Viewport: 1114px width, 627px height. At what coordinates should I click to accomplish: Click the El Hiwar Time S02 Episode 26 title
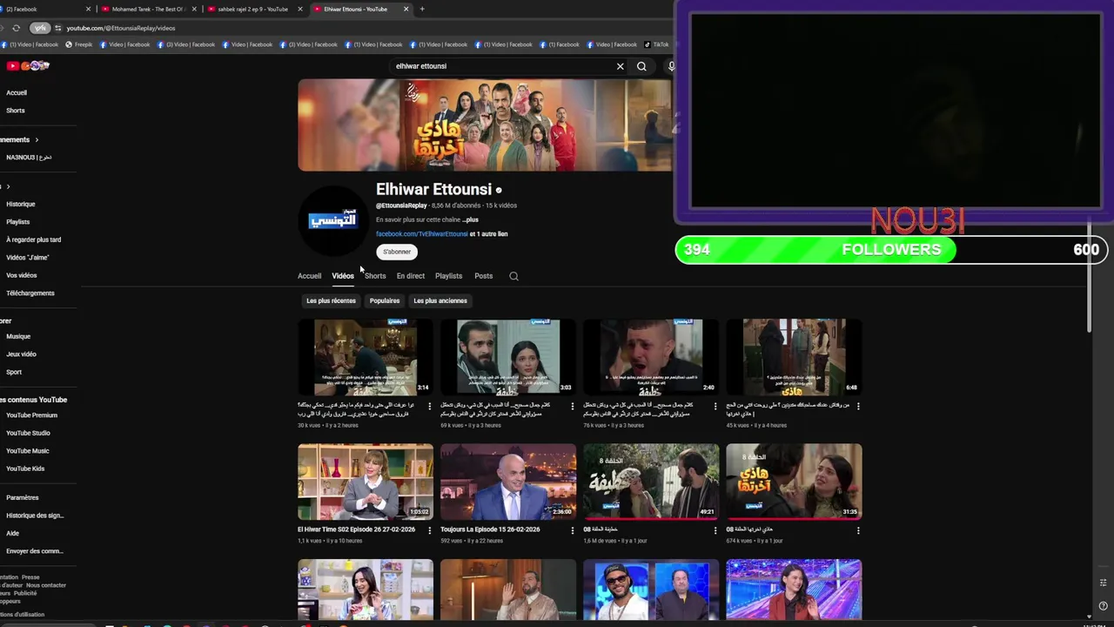(x=356, y=529)
